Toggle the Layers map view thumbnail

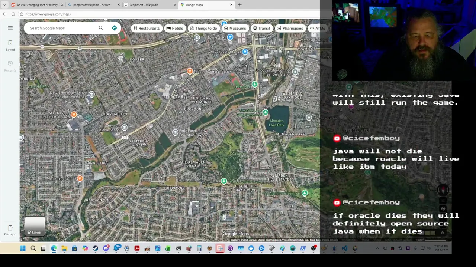coord(35,226)
